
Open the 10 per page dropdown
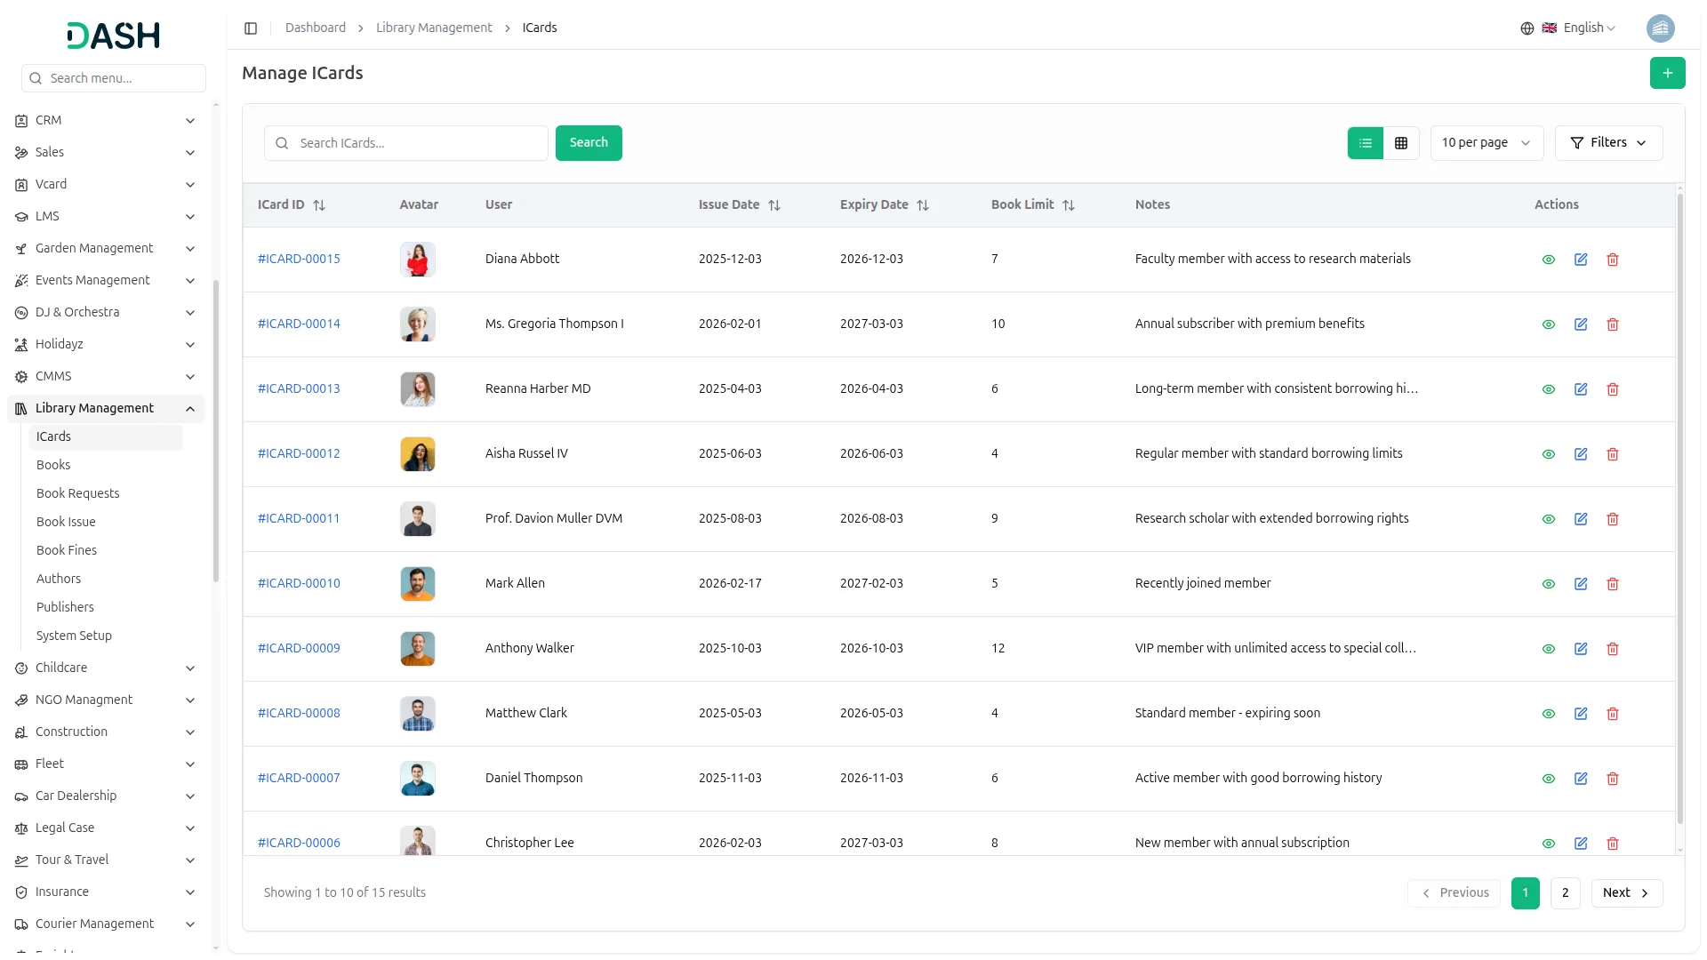(1486, 143)
